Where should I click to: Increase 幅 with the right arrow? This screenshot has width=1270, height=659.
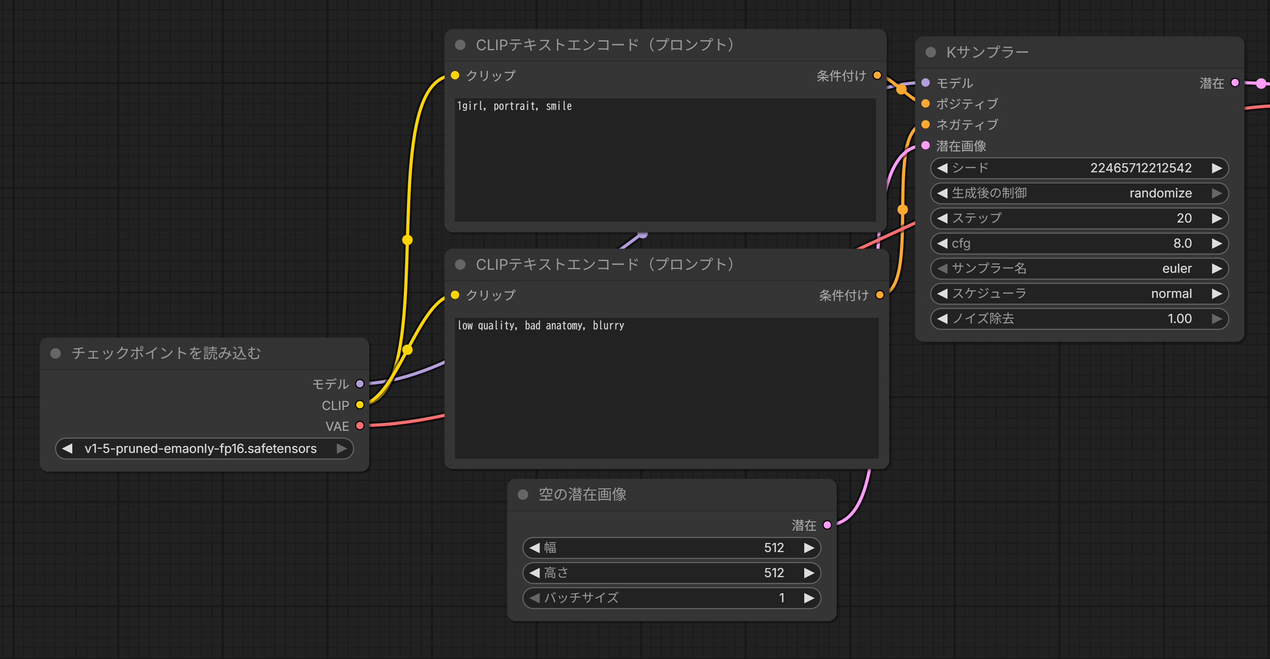coord(809,548)
